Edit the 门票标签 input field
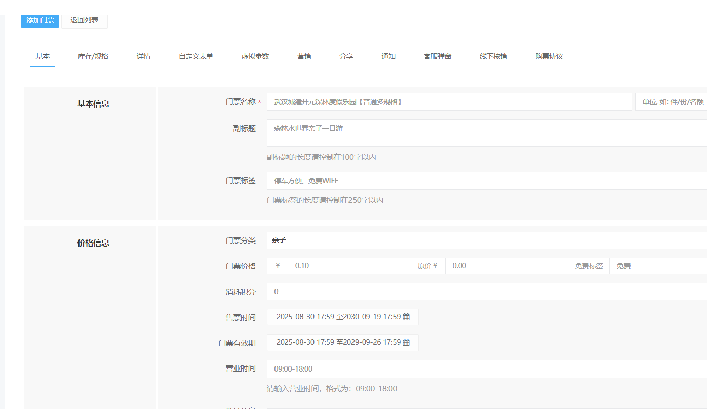The height and width of the screenshot is (409, 707). (x=486, y=181)
